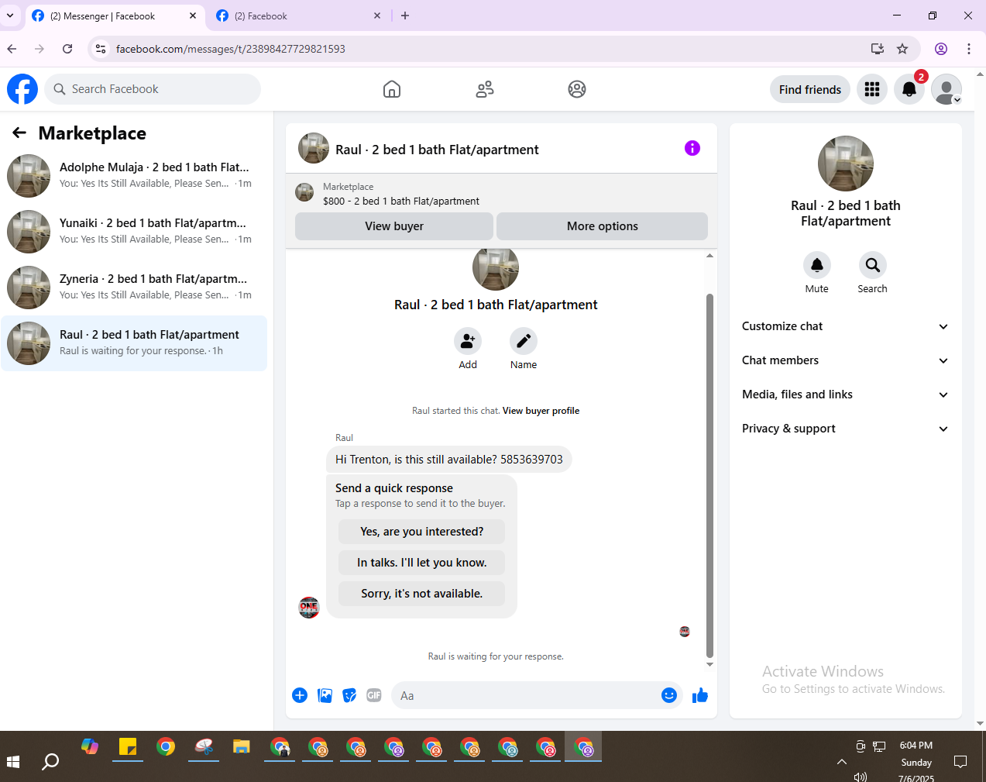
Task: Click the View buyer button
Action: (x=394, y=226)
